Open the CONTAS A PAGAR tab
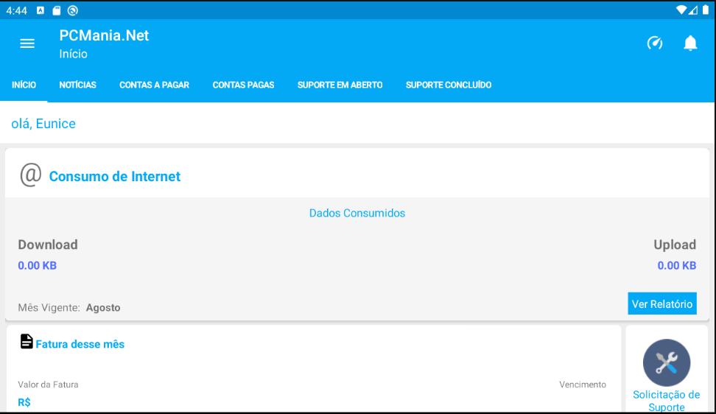 tap(155, 85)
